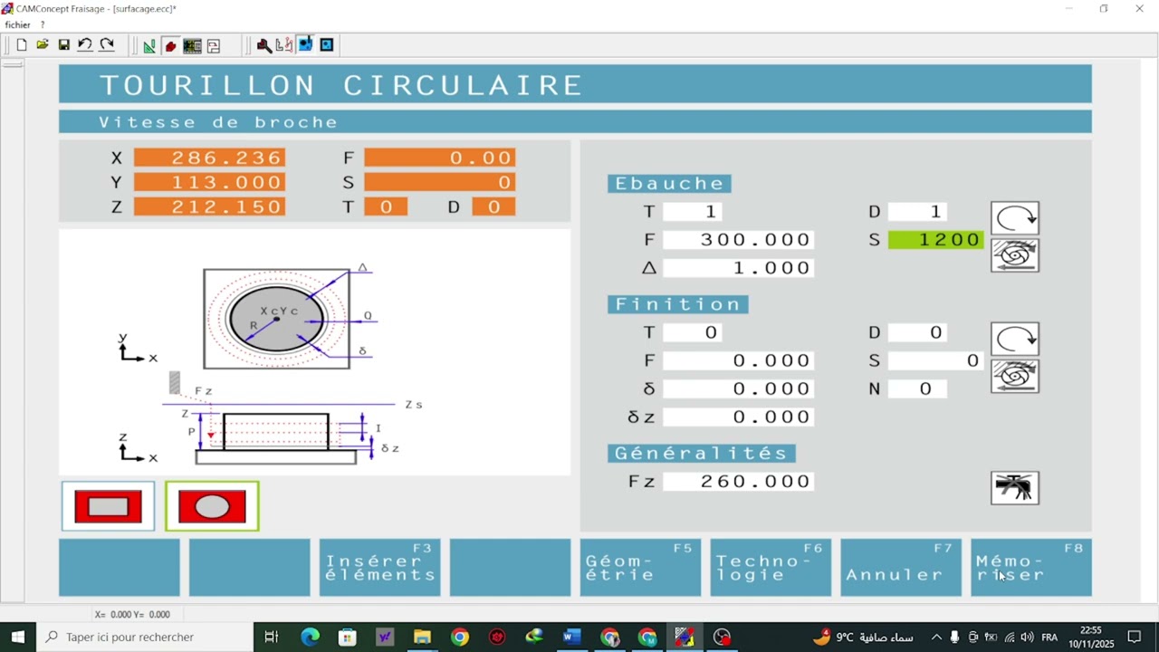1159x652 pixels.
Task: Click the New file toolbar icon
Action: [22, 45]
